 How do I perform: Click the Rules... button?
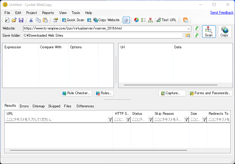104,93
